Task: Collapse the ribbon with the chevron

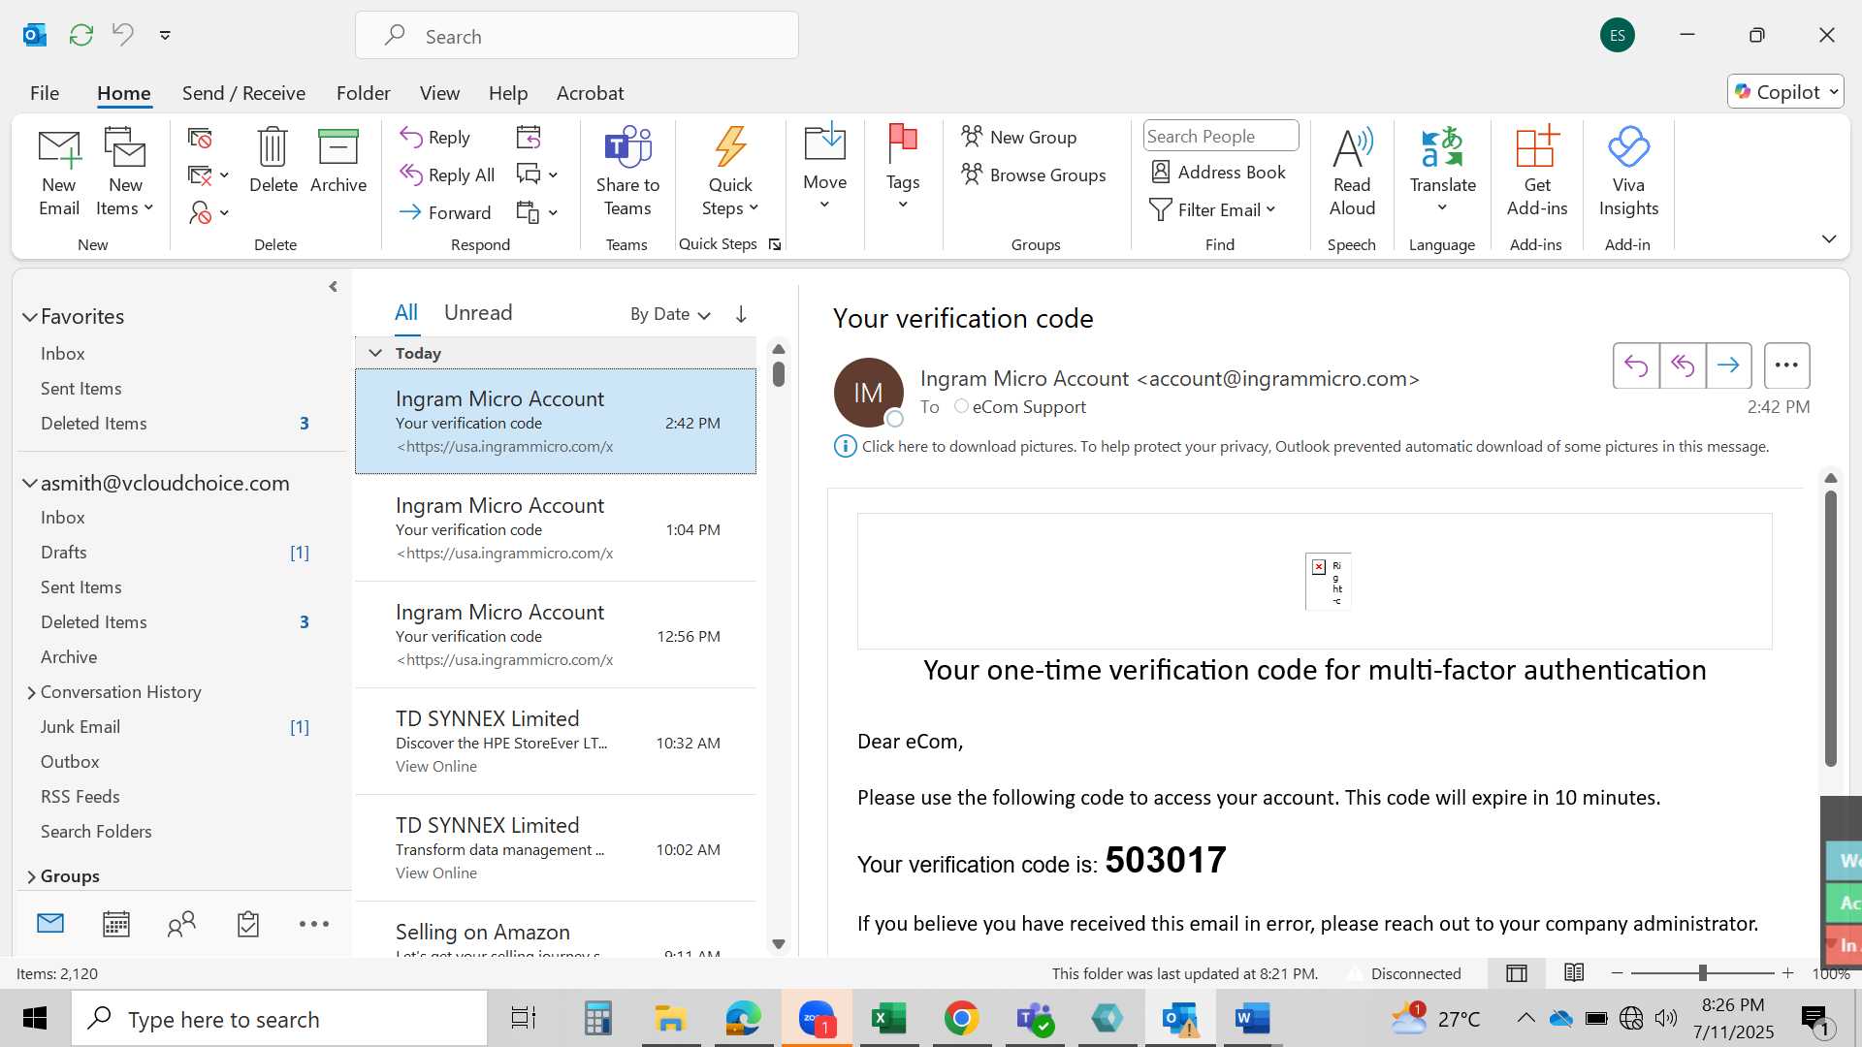Action: (x=1829, y=239)
